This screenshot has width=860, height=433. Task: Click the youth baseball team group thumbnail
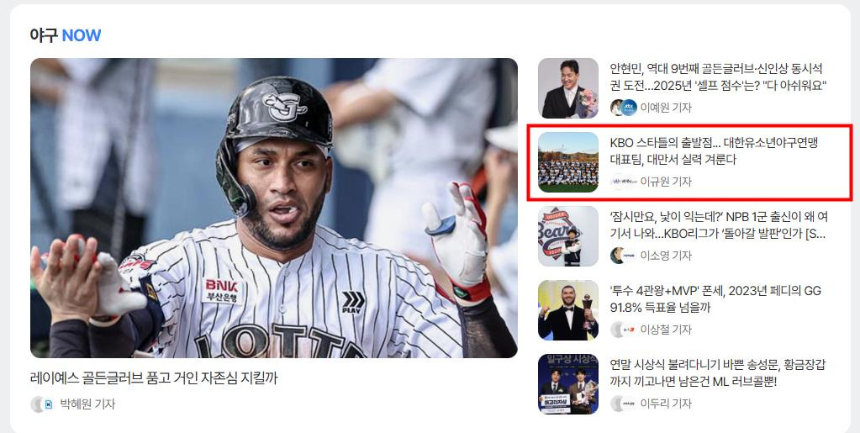coord(568,162)
